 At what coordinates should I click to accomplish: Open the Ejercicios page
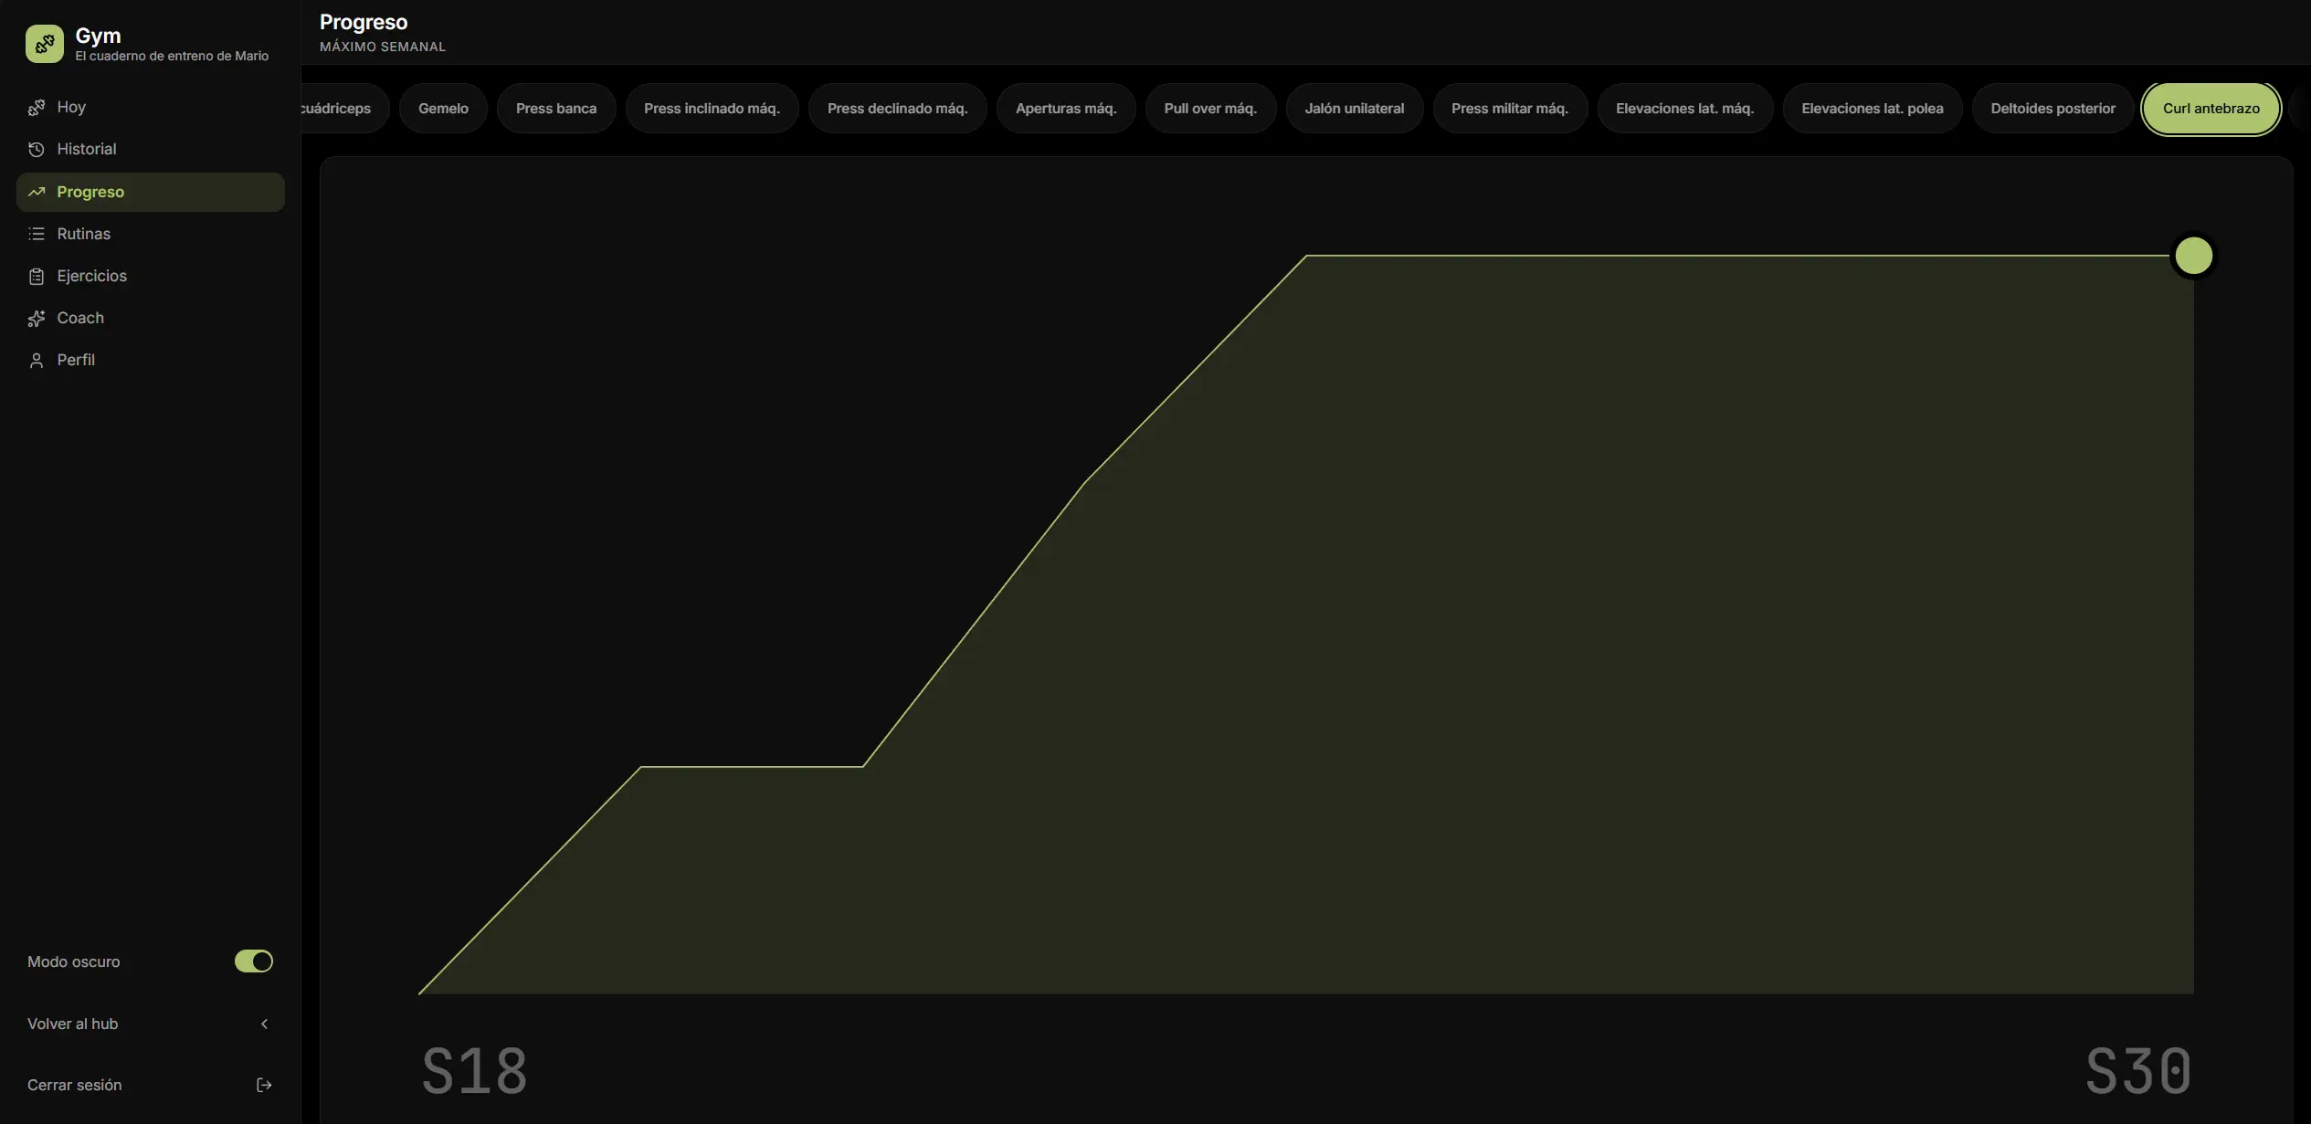(151, 276)
